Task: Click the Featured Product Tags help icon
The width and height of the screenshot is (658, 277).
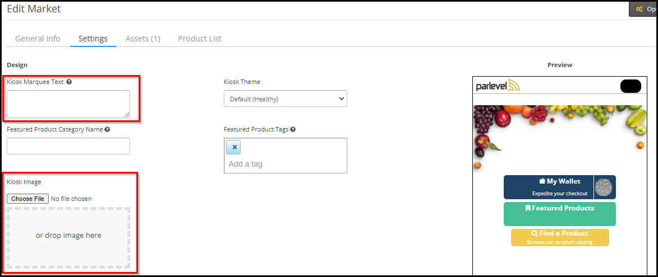Action: (293, 130)
